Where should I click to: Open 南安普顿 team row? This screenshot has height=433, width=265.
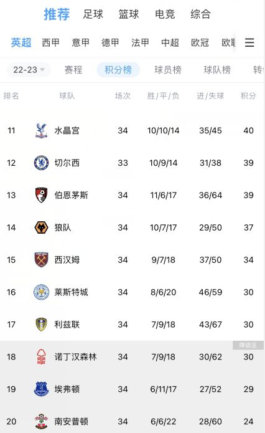[x=132, y=421]
